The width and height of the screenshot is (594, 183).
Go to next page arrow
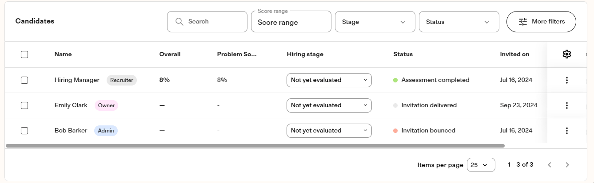click(567, 165)
